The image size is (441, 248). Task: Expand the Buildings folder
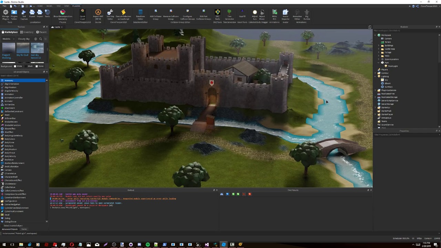379,45
